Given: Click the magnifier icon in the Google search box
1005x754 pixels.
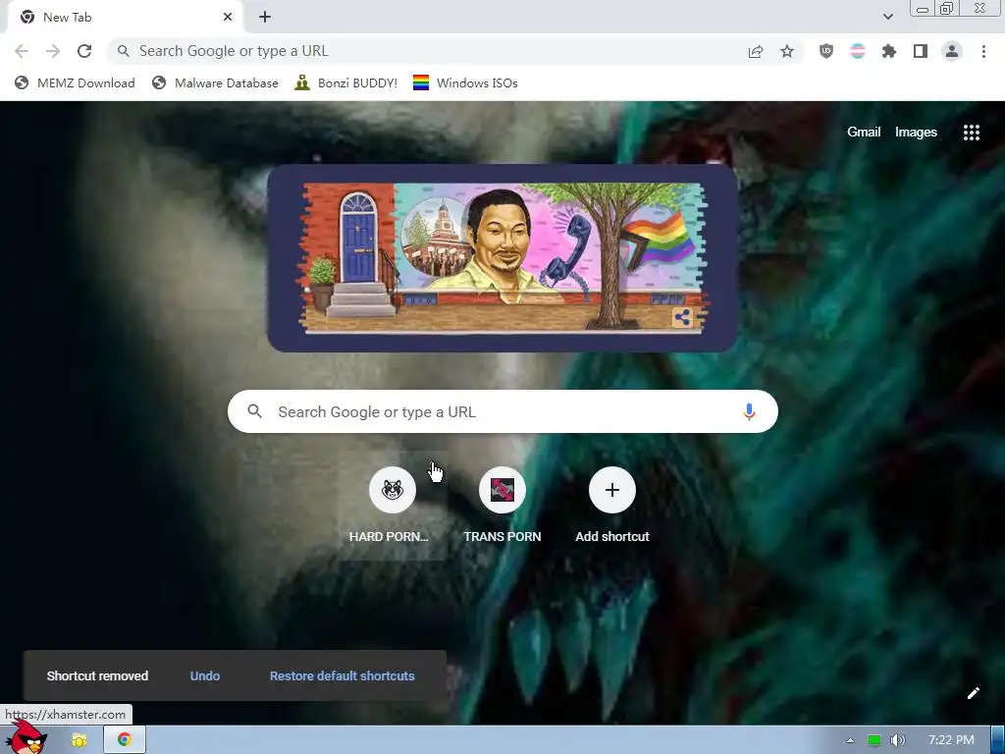Looking at the screenshot, I should (254, 411).
